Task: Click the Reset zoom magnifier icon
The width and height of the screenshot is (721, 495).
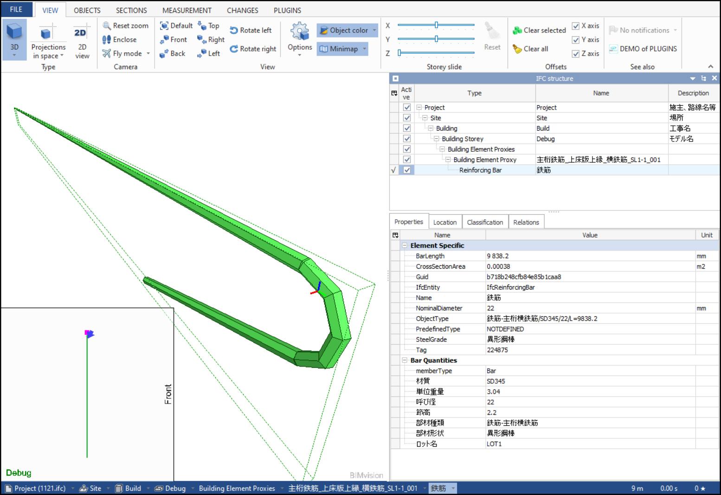Action: click(107, 26)
